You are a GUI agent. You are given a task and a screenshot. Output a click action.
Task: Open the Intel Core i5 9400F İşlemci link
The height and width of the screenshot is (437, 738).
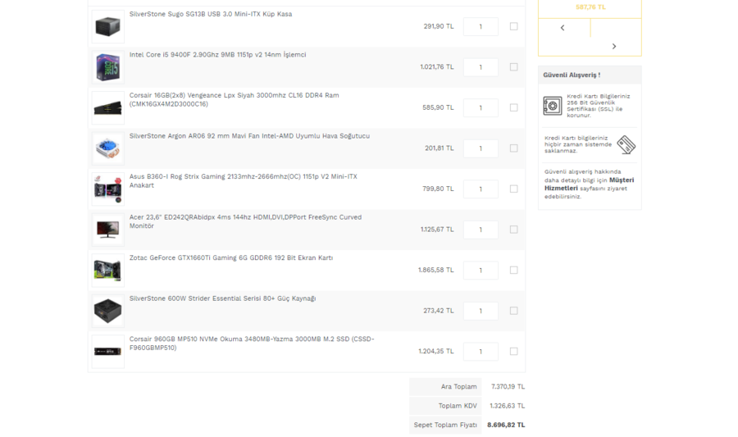(x=217, y=55)
